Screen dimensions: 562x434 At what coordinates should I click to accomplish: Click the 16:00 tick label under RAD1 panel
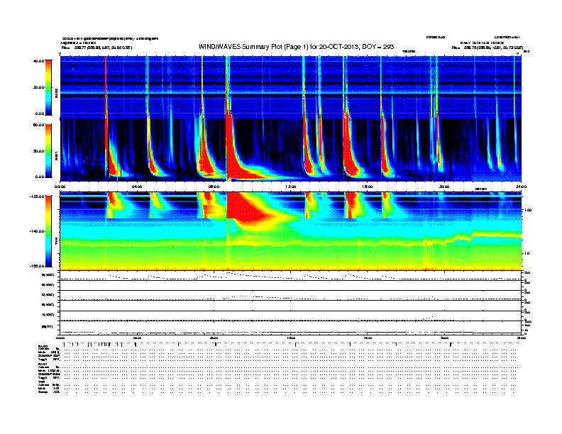pos(368,187)
